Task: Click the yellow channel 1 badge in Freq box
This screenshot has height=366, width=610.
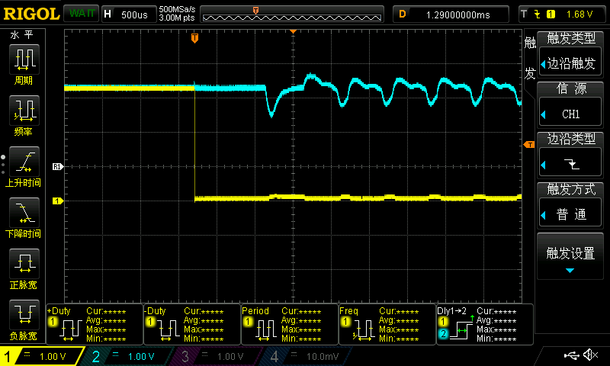Action: 345,322
